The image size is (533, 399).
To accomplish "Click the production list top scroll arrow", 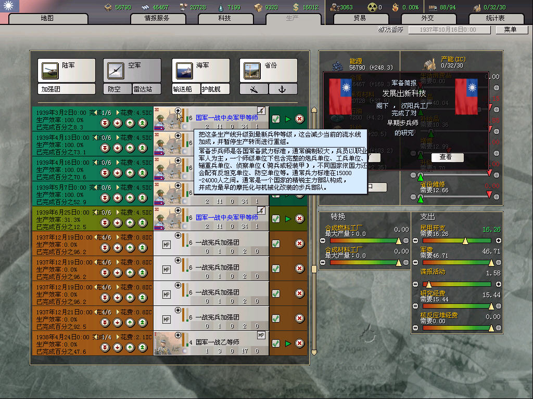I will click(x=314, y=110).
